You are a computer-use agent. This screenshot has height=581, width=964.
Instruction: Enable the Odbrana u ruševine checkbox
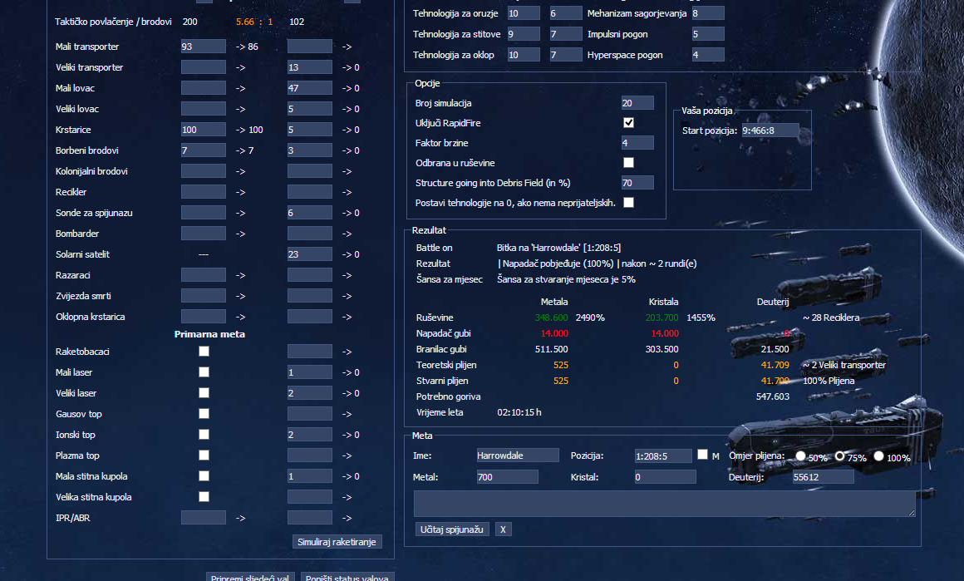tap(628, 162)
